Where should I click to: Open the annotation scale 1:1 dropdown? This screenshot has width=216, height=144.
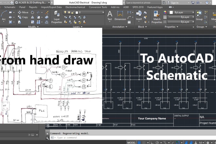pyautogui.click(x=202, y=143)
